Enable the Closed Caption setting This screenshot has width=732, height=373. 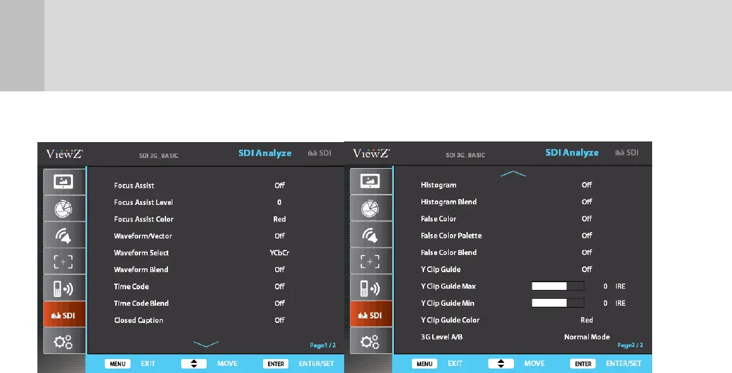coord(279,320)
